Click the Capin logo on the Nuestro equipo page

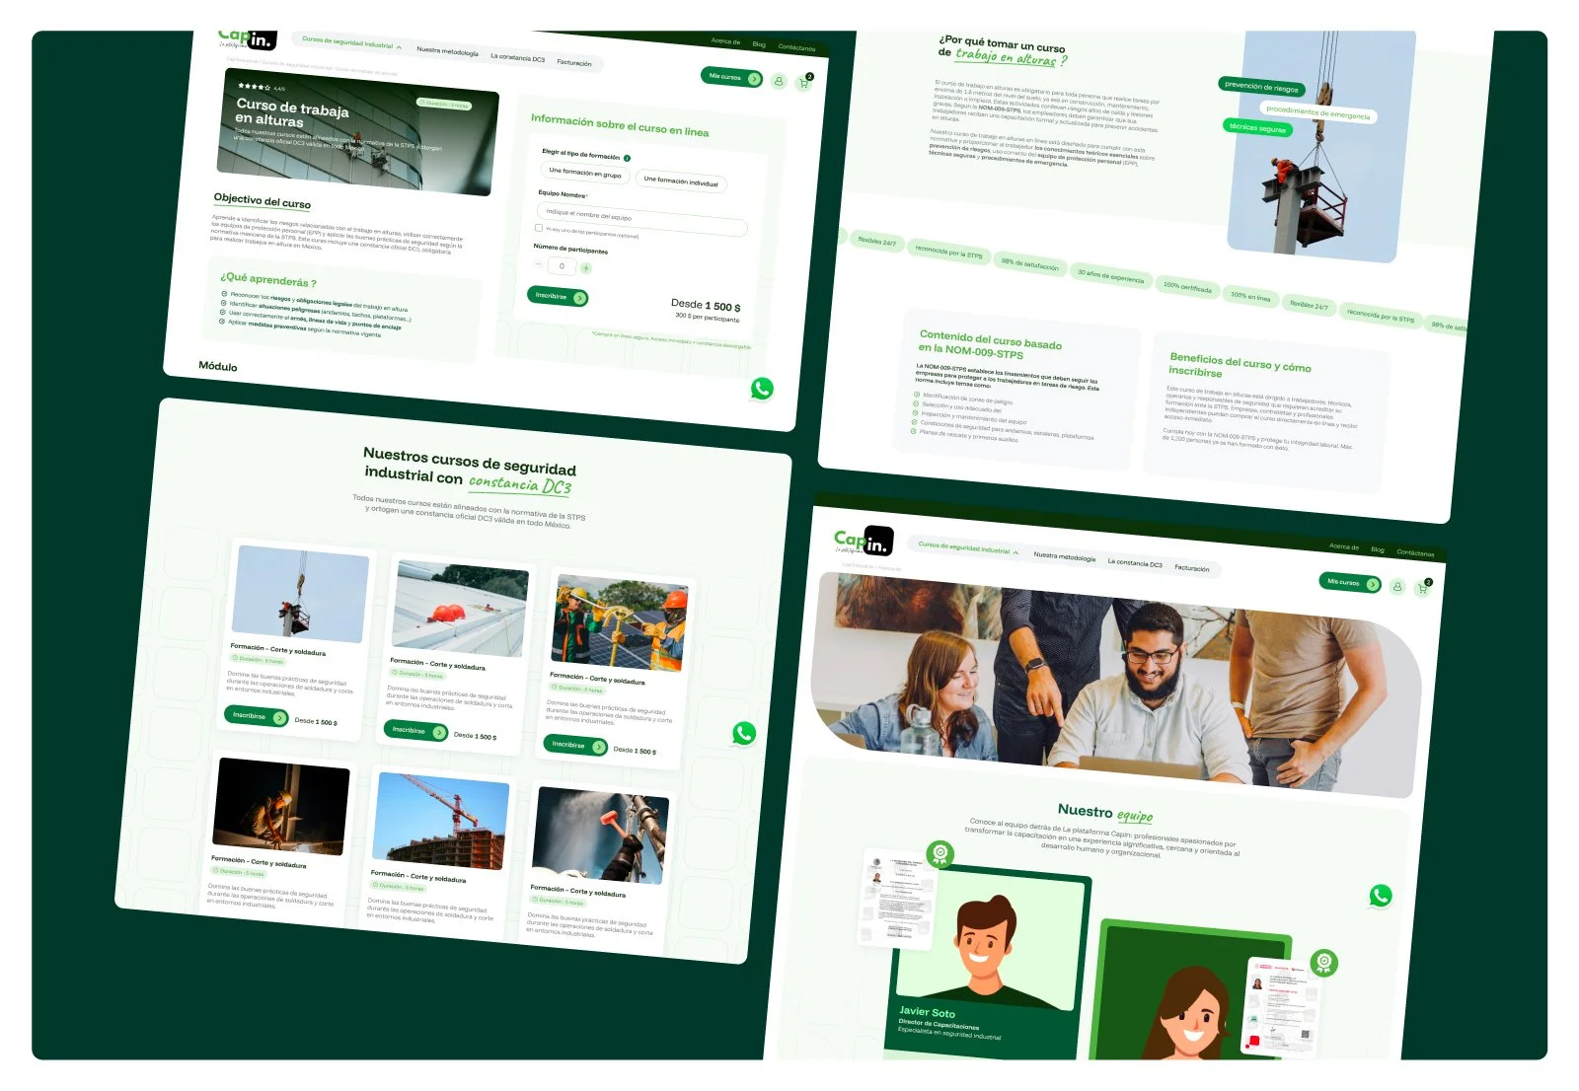click(x=864, y=541)
